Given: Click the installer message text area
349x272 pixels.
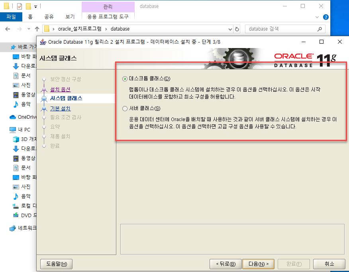Looking at the screenshot, I should coord(232,239).
